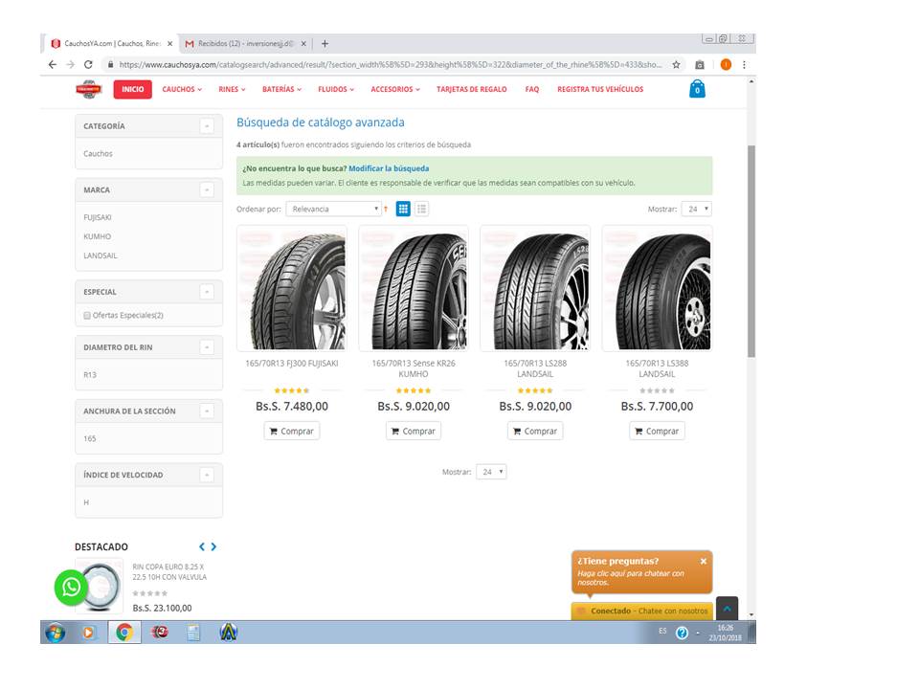
Task: Click the page vertical scrollbar
Action: [751, 251]
